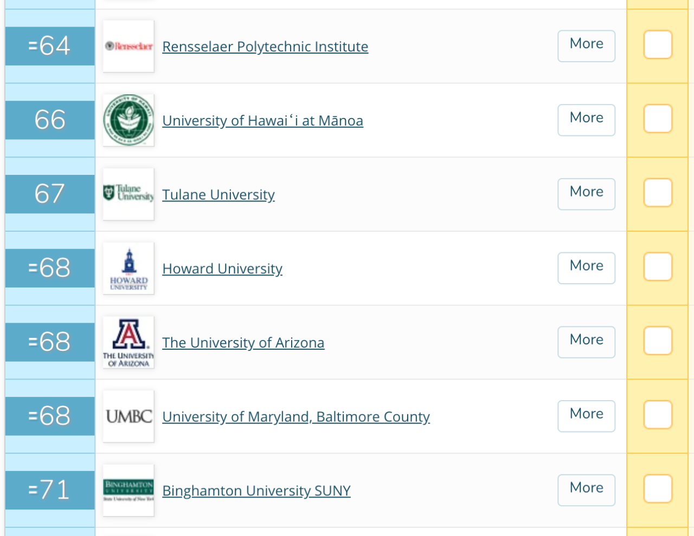This screenshot has height=536, width=694.
Task: Click the Tulane University shield logo
Action: pos(128,194)
